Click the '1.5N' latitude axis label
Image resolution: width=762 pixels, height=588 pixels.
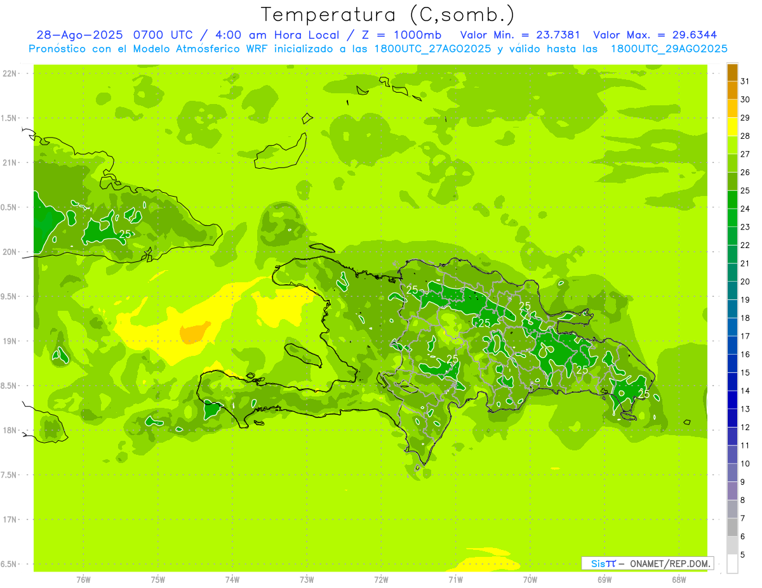tap(10, 118)
